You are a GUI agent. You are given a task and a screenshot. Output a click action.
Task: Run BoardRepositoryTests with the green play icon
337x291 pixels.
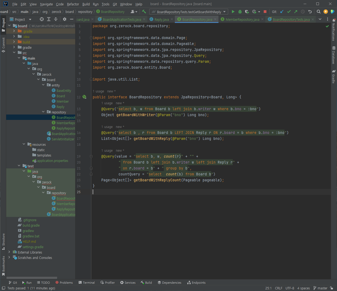tap(233, 12)
